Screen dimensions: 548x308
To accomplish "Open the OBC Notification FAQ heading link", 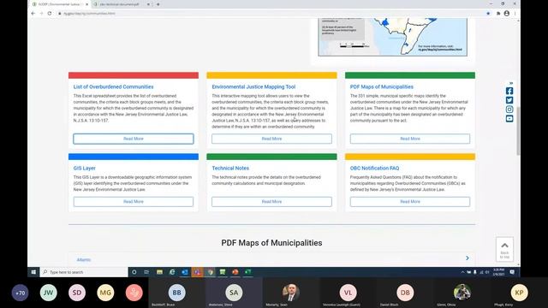I will pos(375,168).
